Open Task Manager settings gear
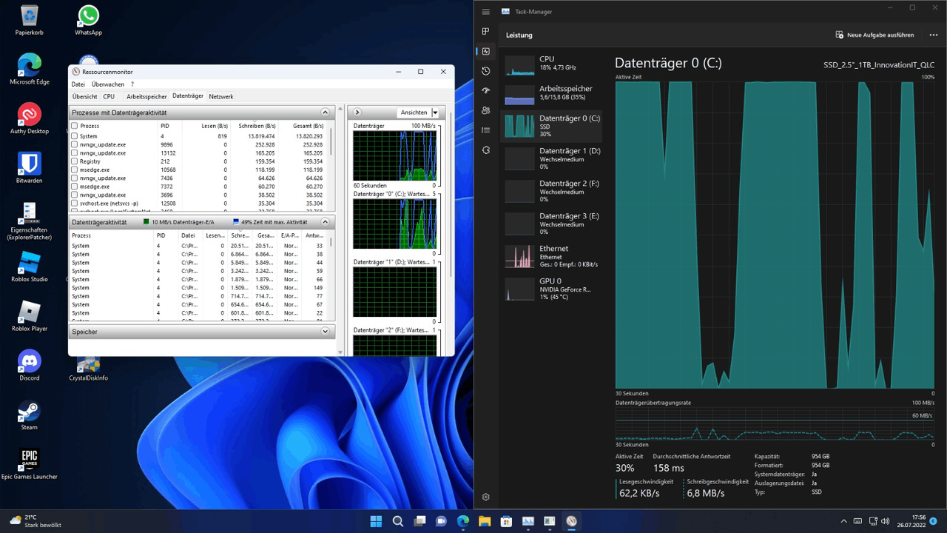This screenshot has height=533, width=947. pos(485,497)
